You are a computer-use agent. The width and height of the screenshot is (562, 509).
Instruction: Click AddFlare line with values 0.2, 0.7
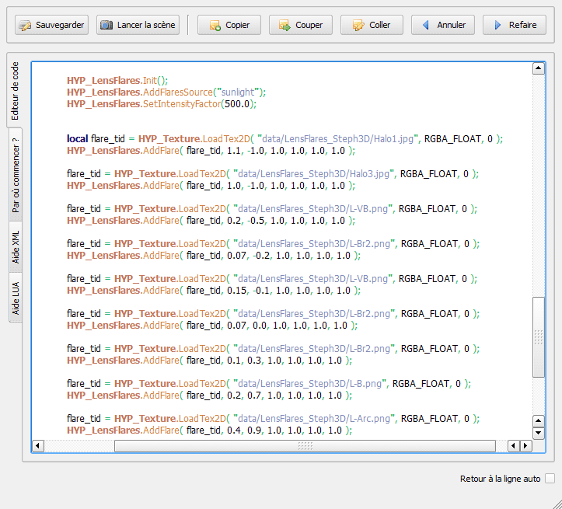[x=209, y=395]
